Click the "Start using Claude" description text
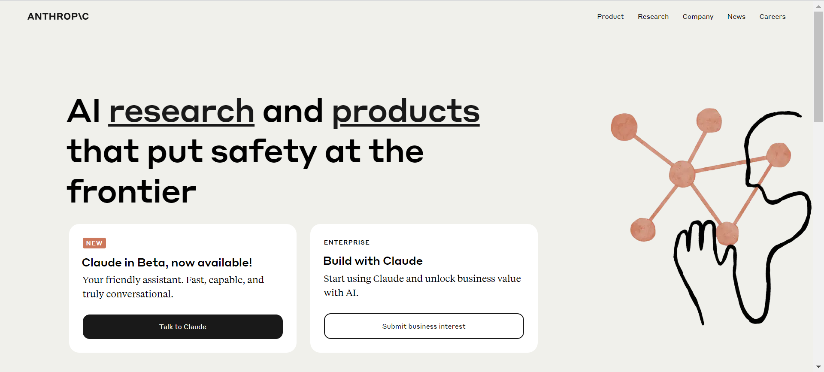 (422, 285)
